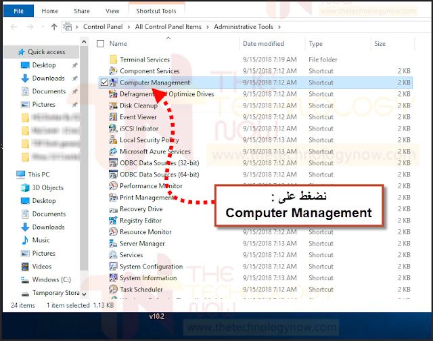Open the Terminal Services folder icon
This screenshot has height=341, width=433.
click(113, 60)
